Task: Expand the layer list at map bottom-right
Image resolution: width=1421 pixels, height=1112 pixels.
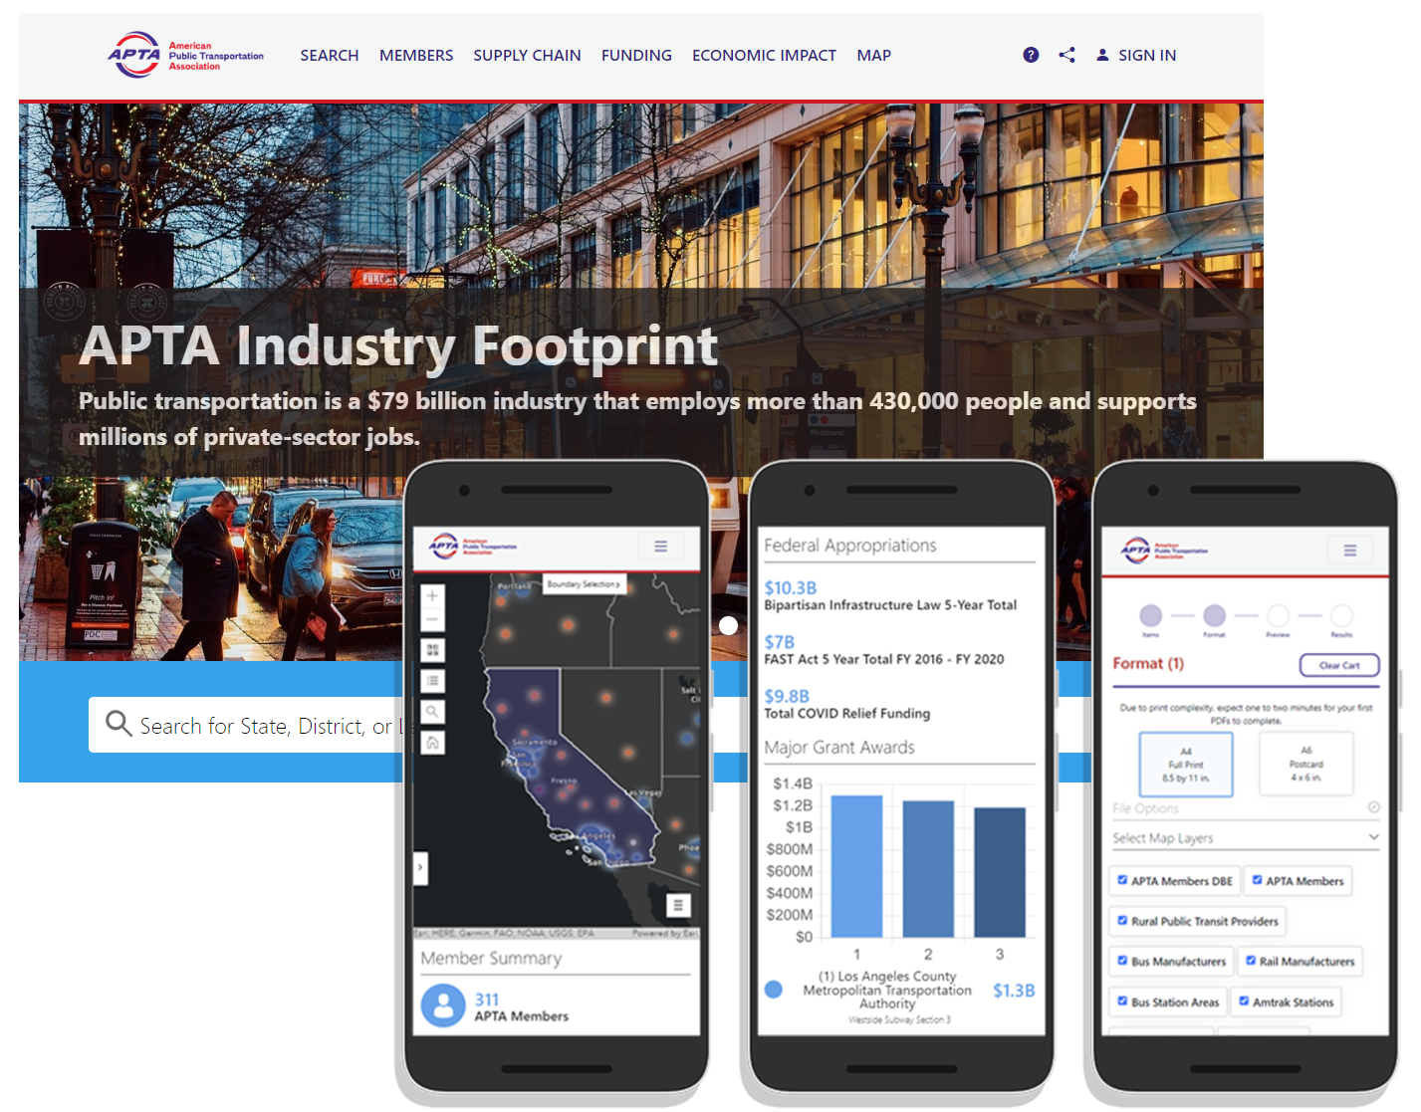Action: pyautogui.click(x=678, y=905)
